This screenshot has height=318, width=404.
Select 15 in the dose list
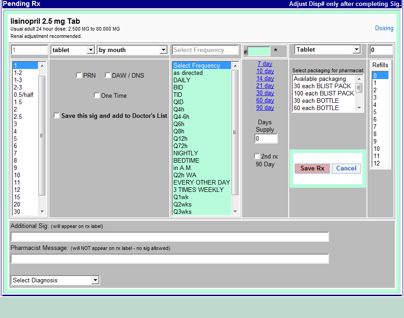pos(26,197)
